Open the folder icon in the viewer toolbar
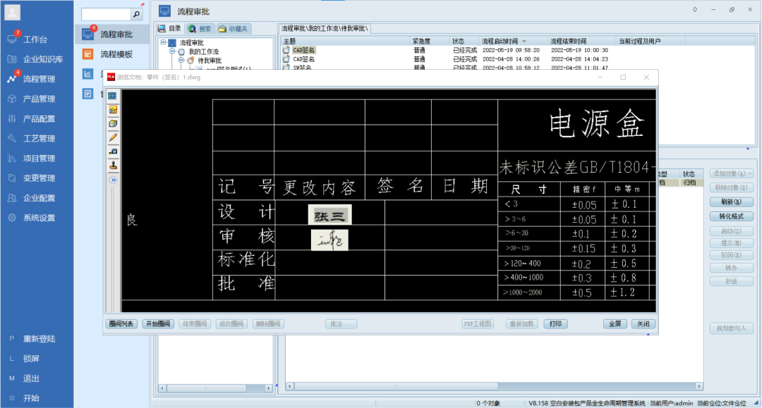762x408 pixels. tap(113, 123)
